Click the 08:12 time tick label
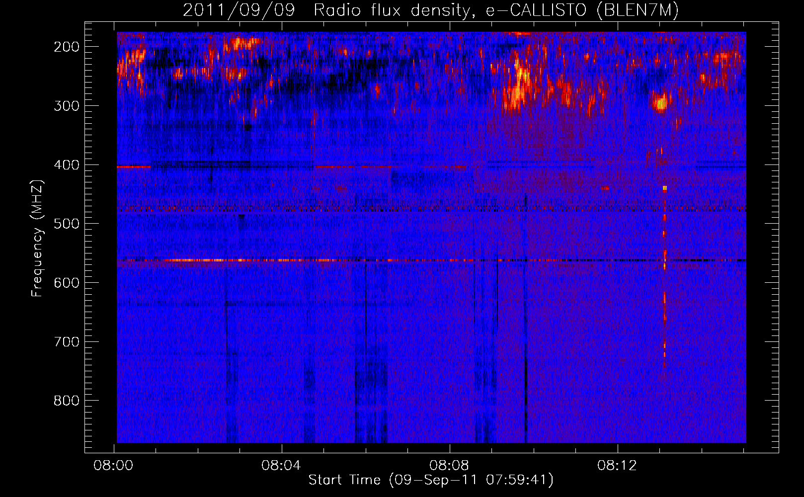The width and height of the screenshot is (804, 497). click(x=617, y=466)
